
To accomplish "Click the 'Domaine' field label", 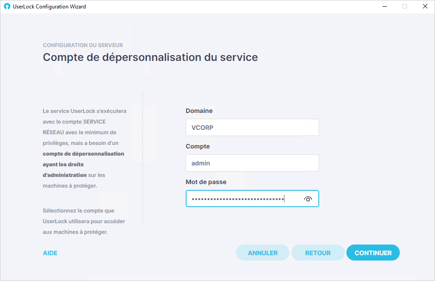I will tap(199, 111).
